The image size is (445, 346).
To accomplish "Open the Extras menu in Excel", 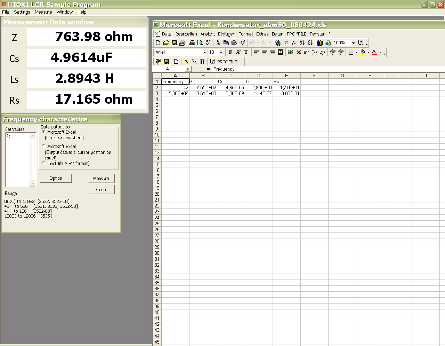I will (262, 34).
